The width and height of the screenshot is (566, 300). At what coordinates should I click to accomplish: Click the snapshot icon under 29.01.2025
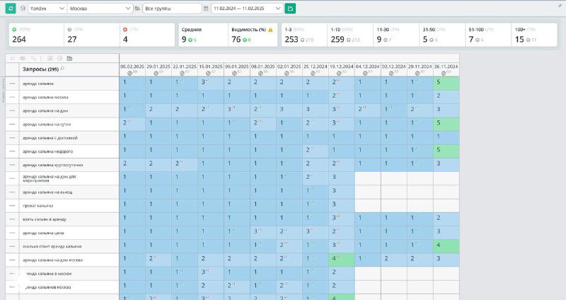(156, 73)
